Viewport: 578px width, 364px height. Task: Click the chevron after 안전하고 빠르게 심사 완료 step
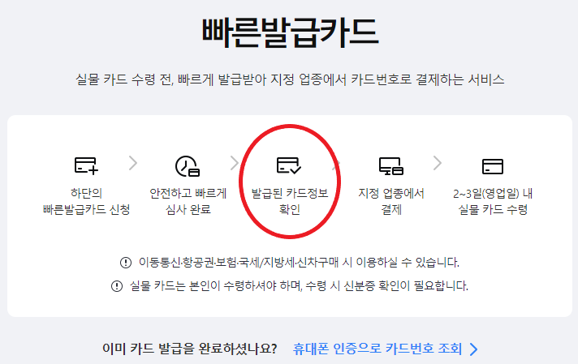point(235,163)
